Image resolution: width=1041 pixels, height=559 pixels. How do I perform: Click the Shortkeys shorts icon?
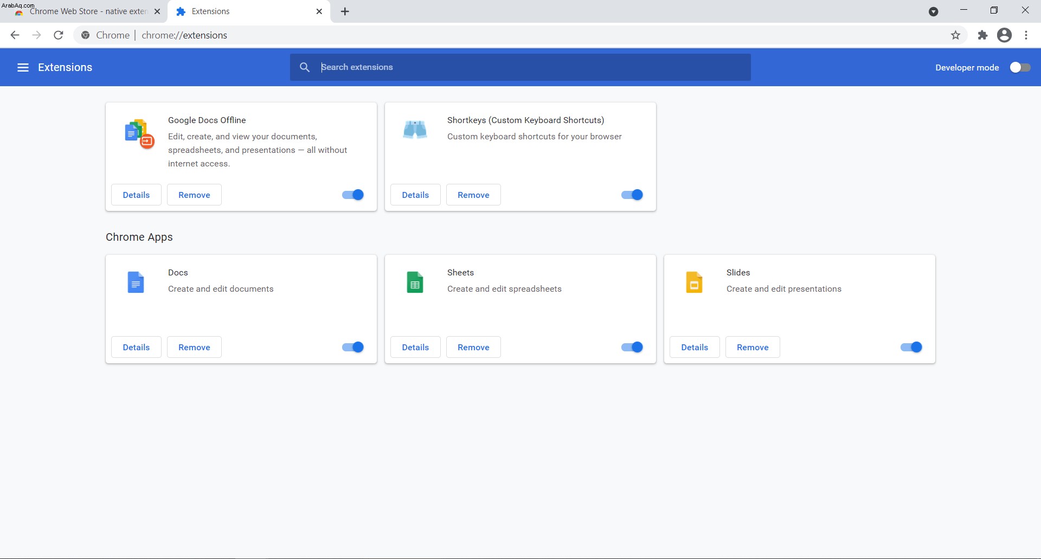(415, 130)
